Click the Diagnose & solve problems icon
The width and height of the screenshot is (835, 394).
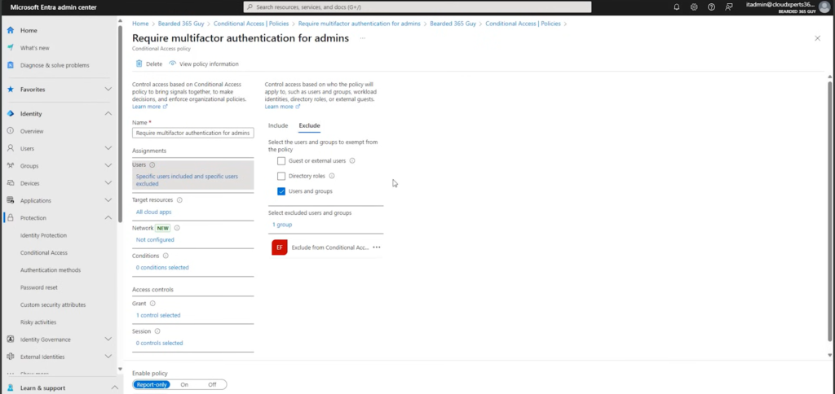(10, 65)
